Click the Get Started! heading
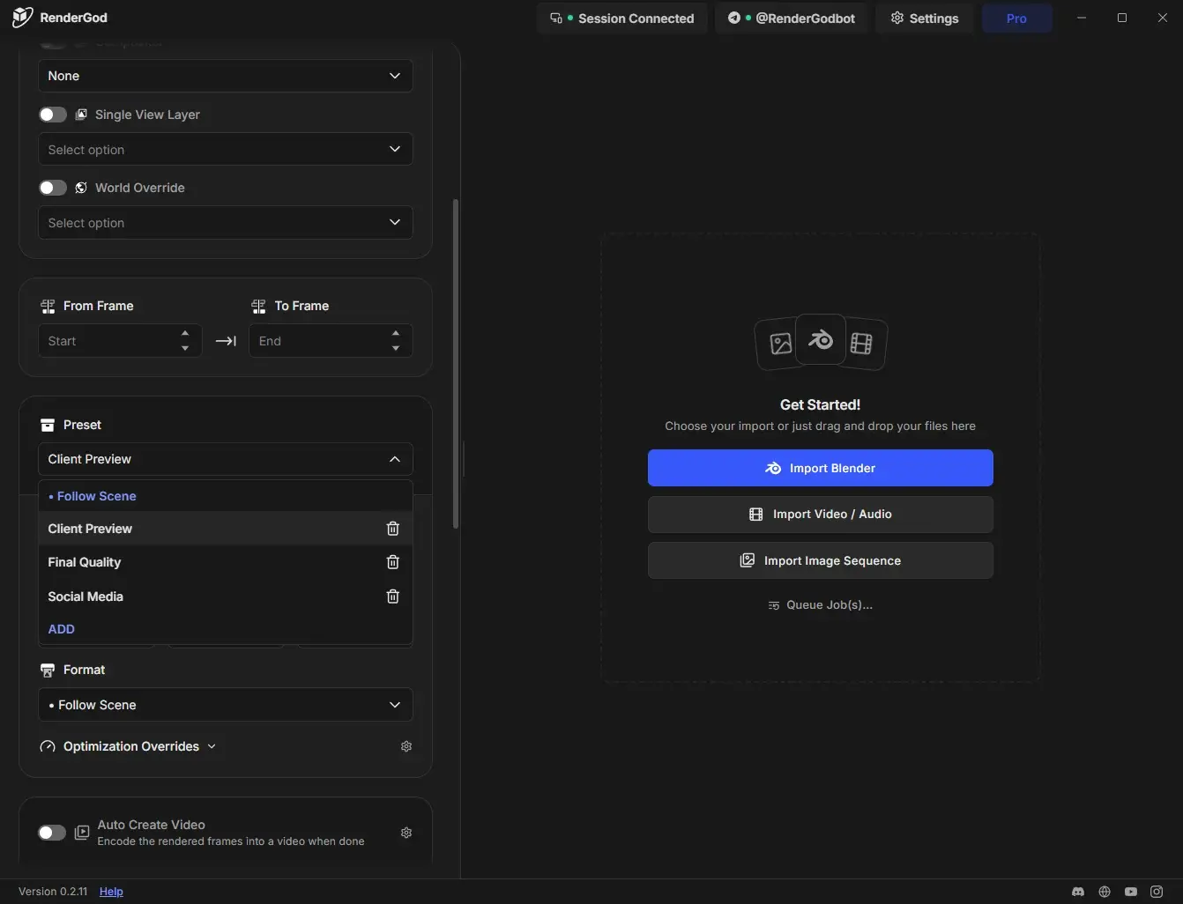1183x904 pixels. pos(821,404)
